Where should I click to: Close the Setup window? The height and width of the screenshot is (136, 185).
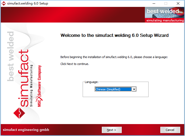[x=178, y=3]
